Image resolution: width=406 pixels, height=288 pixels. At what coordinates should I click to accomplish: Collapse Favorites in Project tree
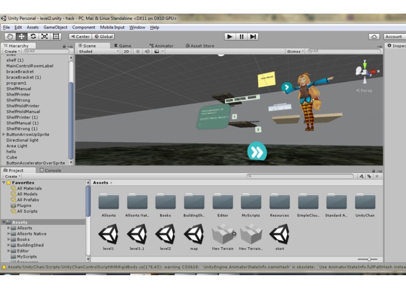coord(4,182)
